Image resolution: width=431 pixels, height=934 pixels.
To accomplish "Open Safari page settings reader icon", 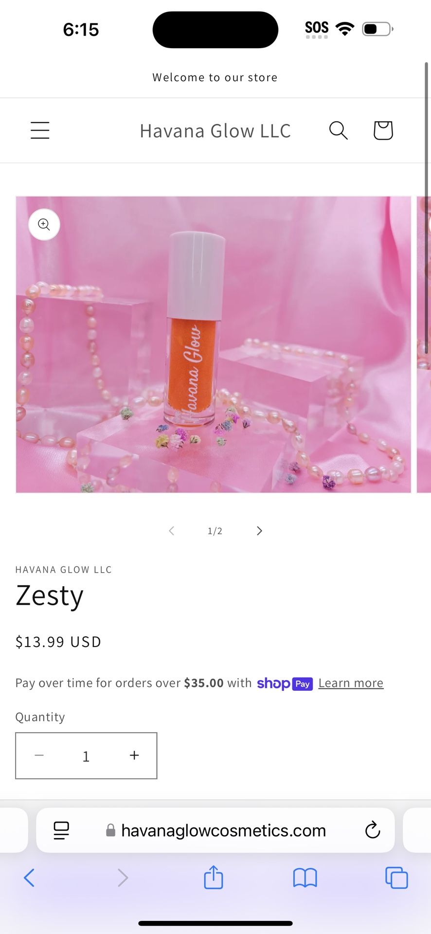I will click(x=61, y=830).
